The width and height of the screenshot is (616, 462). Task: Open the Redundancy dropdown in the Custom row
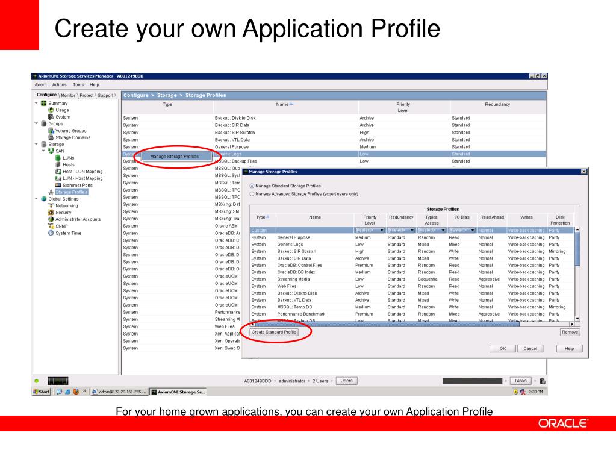401,230
